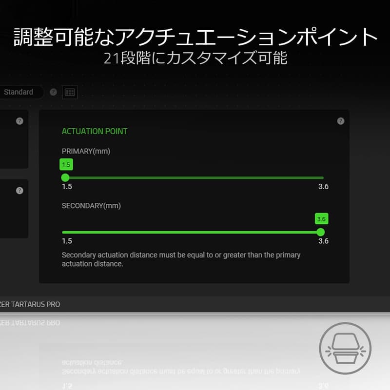Click the 3.6 maximum label under Secondary slider
Image resolution: width=390 pixels, height=390 pixels.
click(323, 241)
